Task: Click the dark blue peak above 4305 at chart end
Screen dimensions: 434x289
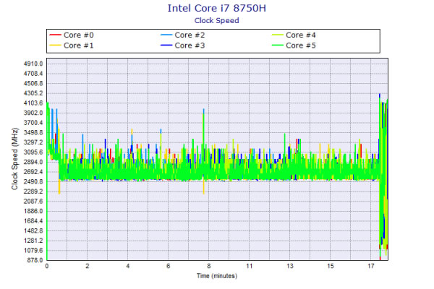Action: (x=380, y=95)
